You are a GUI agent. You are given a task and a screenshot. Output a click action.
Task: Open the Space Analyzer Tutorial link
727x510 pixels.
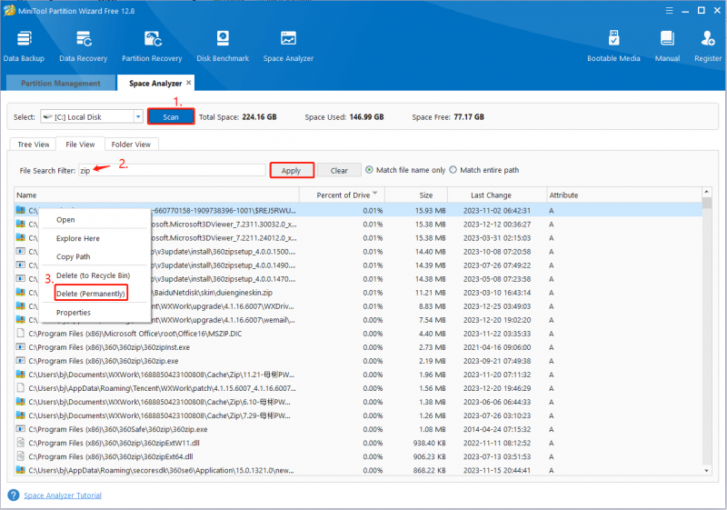(x=63, y=495)
